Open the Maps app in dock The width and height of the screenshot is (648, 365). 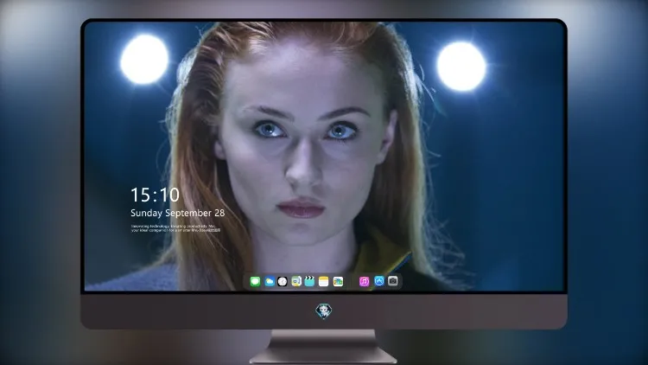pos(295,281)
